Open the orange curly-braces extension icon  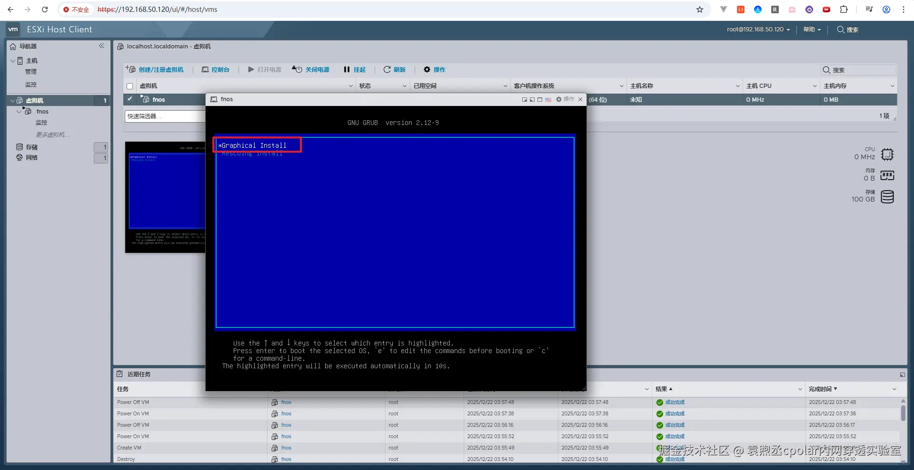[741, 10]
